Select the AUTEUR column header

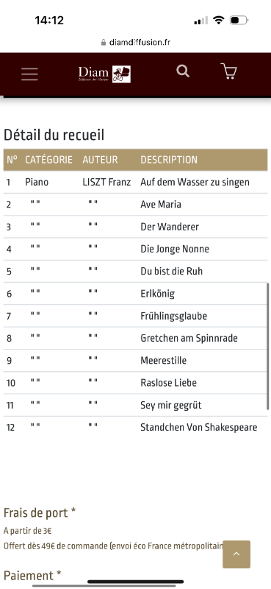coord(100,160)
